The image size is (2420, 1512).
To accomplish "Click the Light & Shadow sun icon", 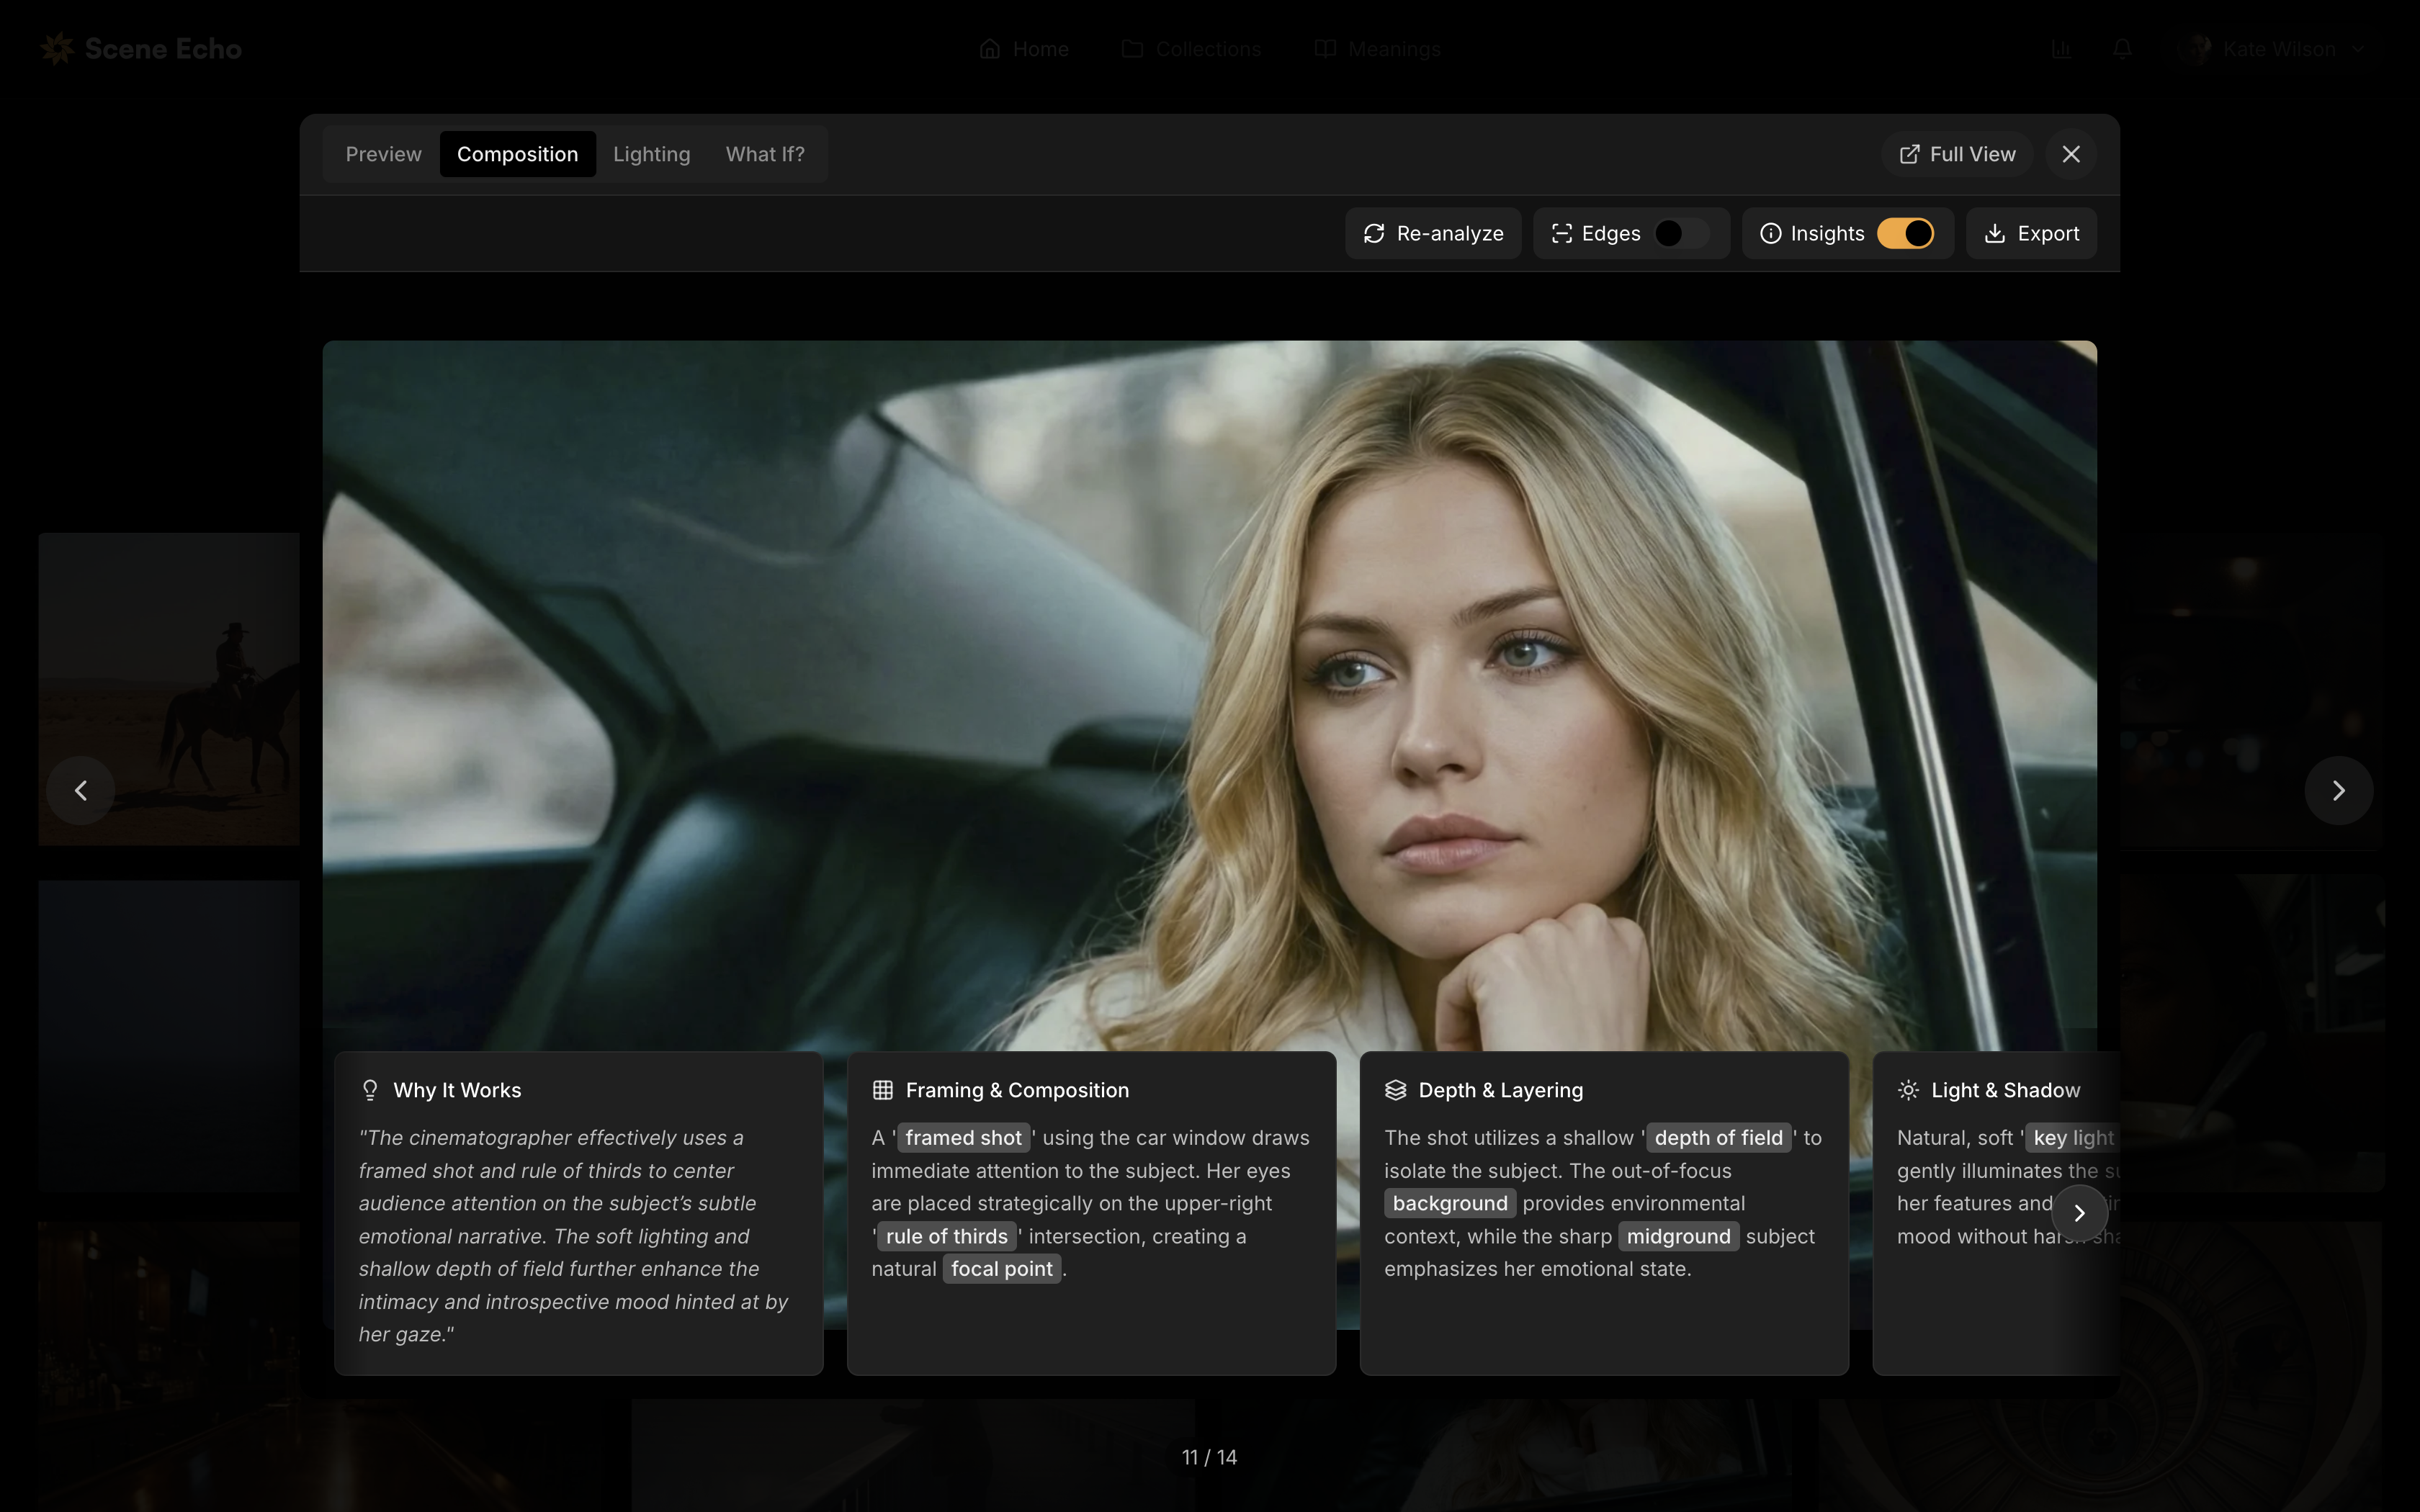I will click(1908, 1090).
